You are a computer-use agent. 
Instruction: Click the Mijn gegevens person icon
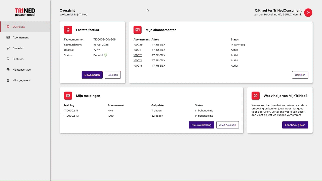[x=8, y=80]
